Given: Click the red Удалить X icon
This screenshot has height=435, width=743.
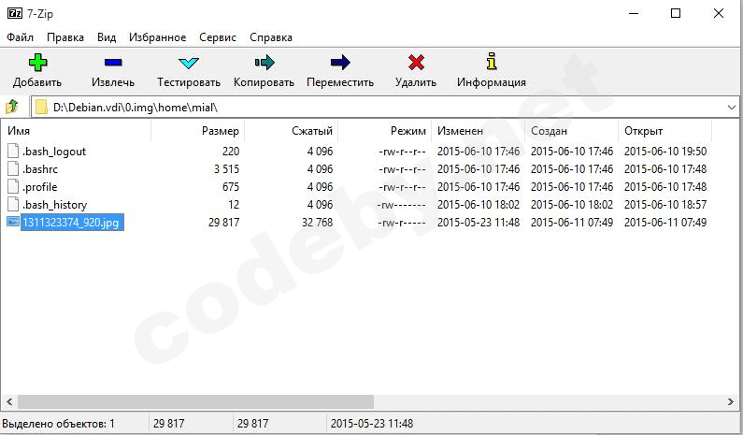Looking at the screenshot, I should point(416,62).
